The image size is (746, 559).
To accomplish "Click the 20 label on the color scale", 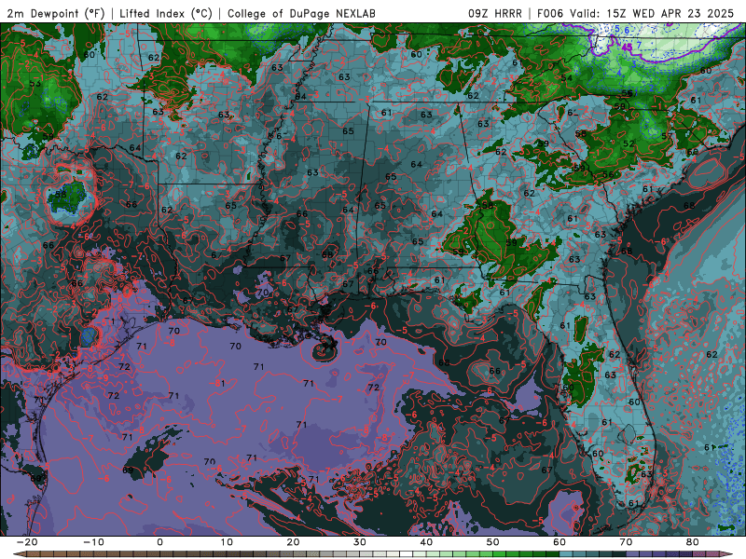I will [x=293, y=542].
